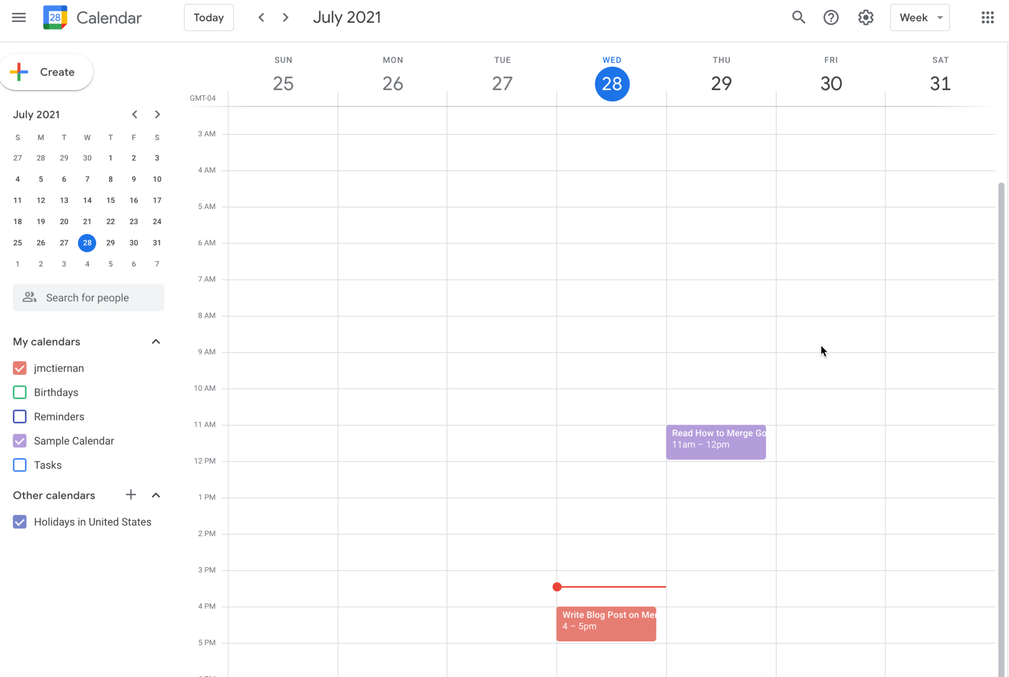
Task: Open the Google apps grid
Action: click(987, 18)
